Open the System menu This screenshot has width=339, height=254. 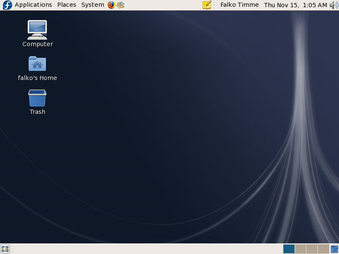click(x=92, y=5)
